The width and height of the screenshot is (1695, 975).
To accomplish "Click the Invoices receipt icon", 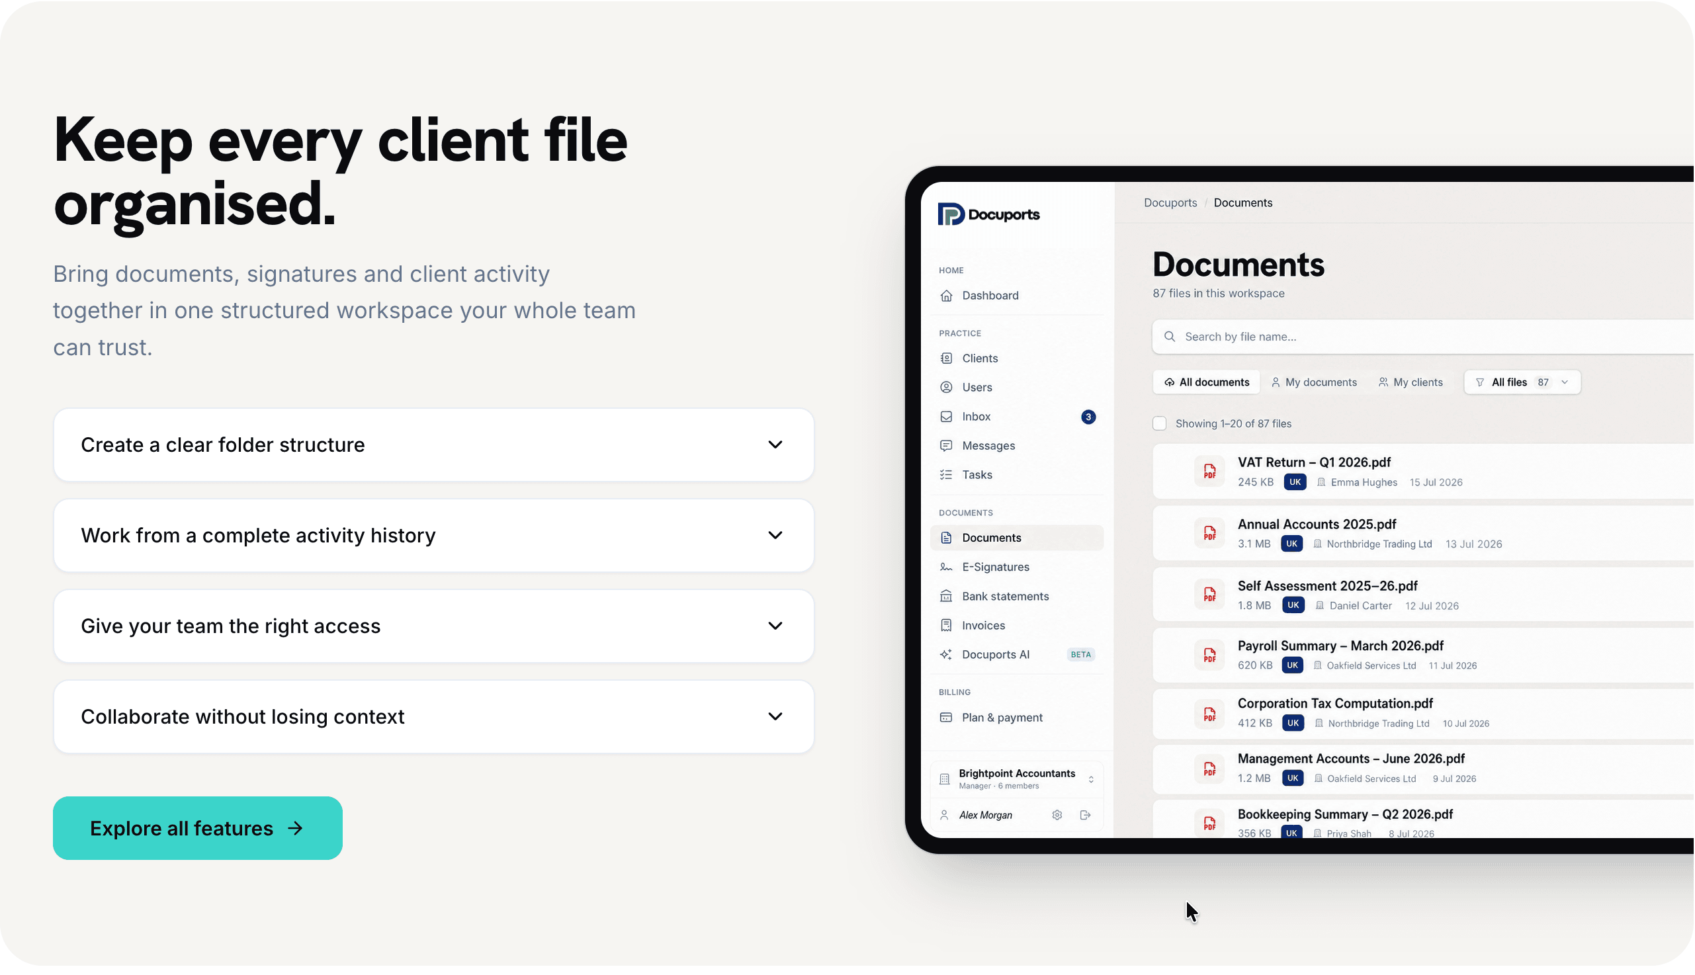I will [946, 626].
